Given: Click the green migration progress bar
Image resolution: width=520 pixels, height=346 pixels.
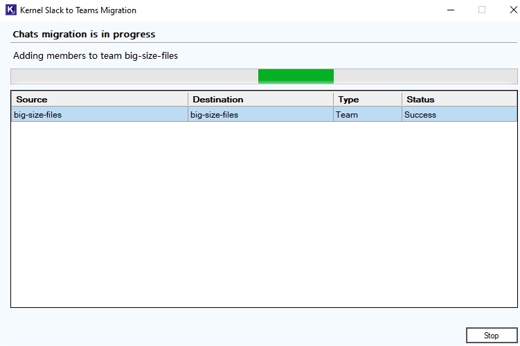Looking at the screenshot, I should pyautogui.click(x=264, y=76).
